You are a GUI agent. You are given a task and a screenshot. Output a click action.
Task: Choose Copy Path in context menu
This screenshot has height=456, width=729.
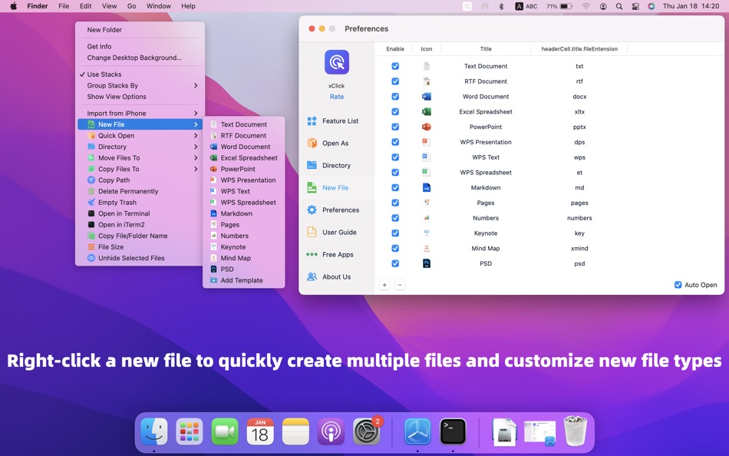coord(140,180)
